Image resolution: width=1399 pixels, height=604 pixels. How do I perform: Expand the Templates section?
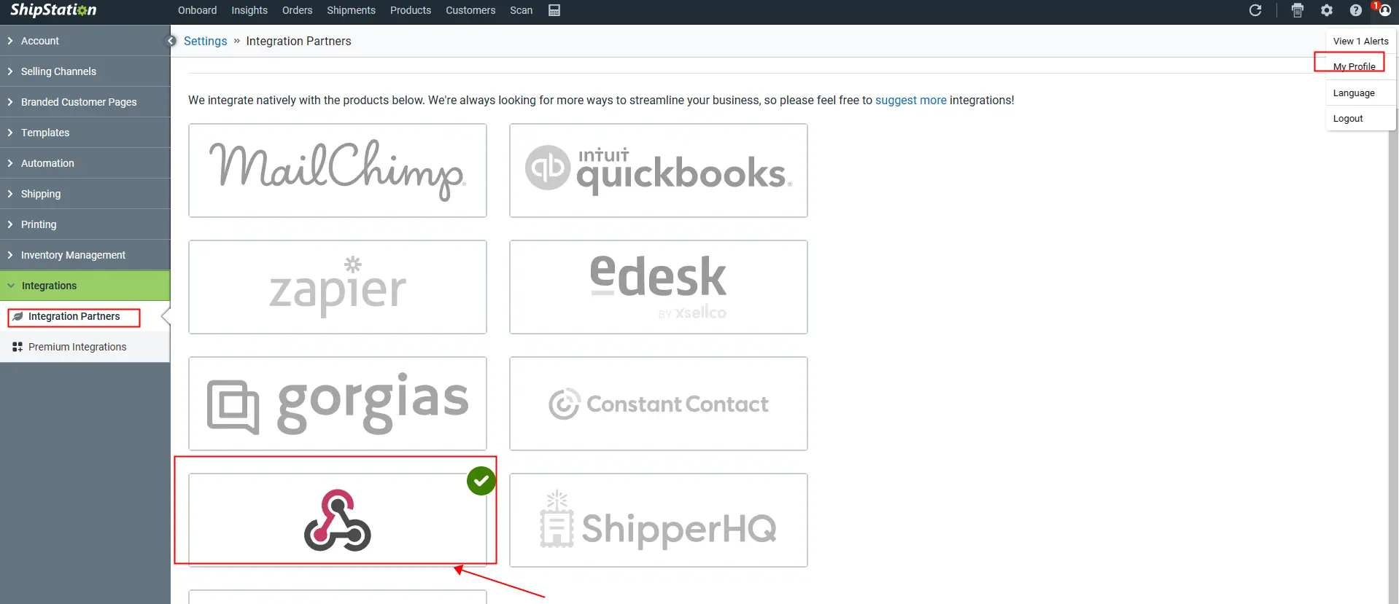coord(85,133)
